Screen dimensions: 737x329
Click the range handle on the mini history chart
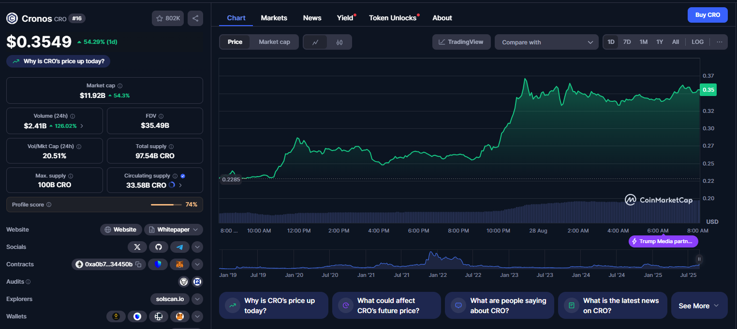[699, 259]
